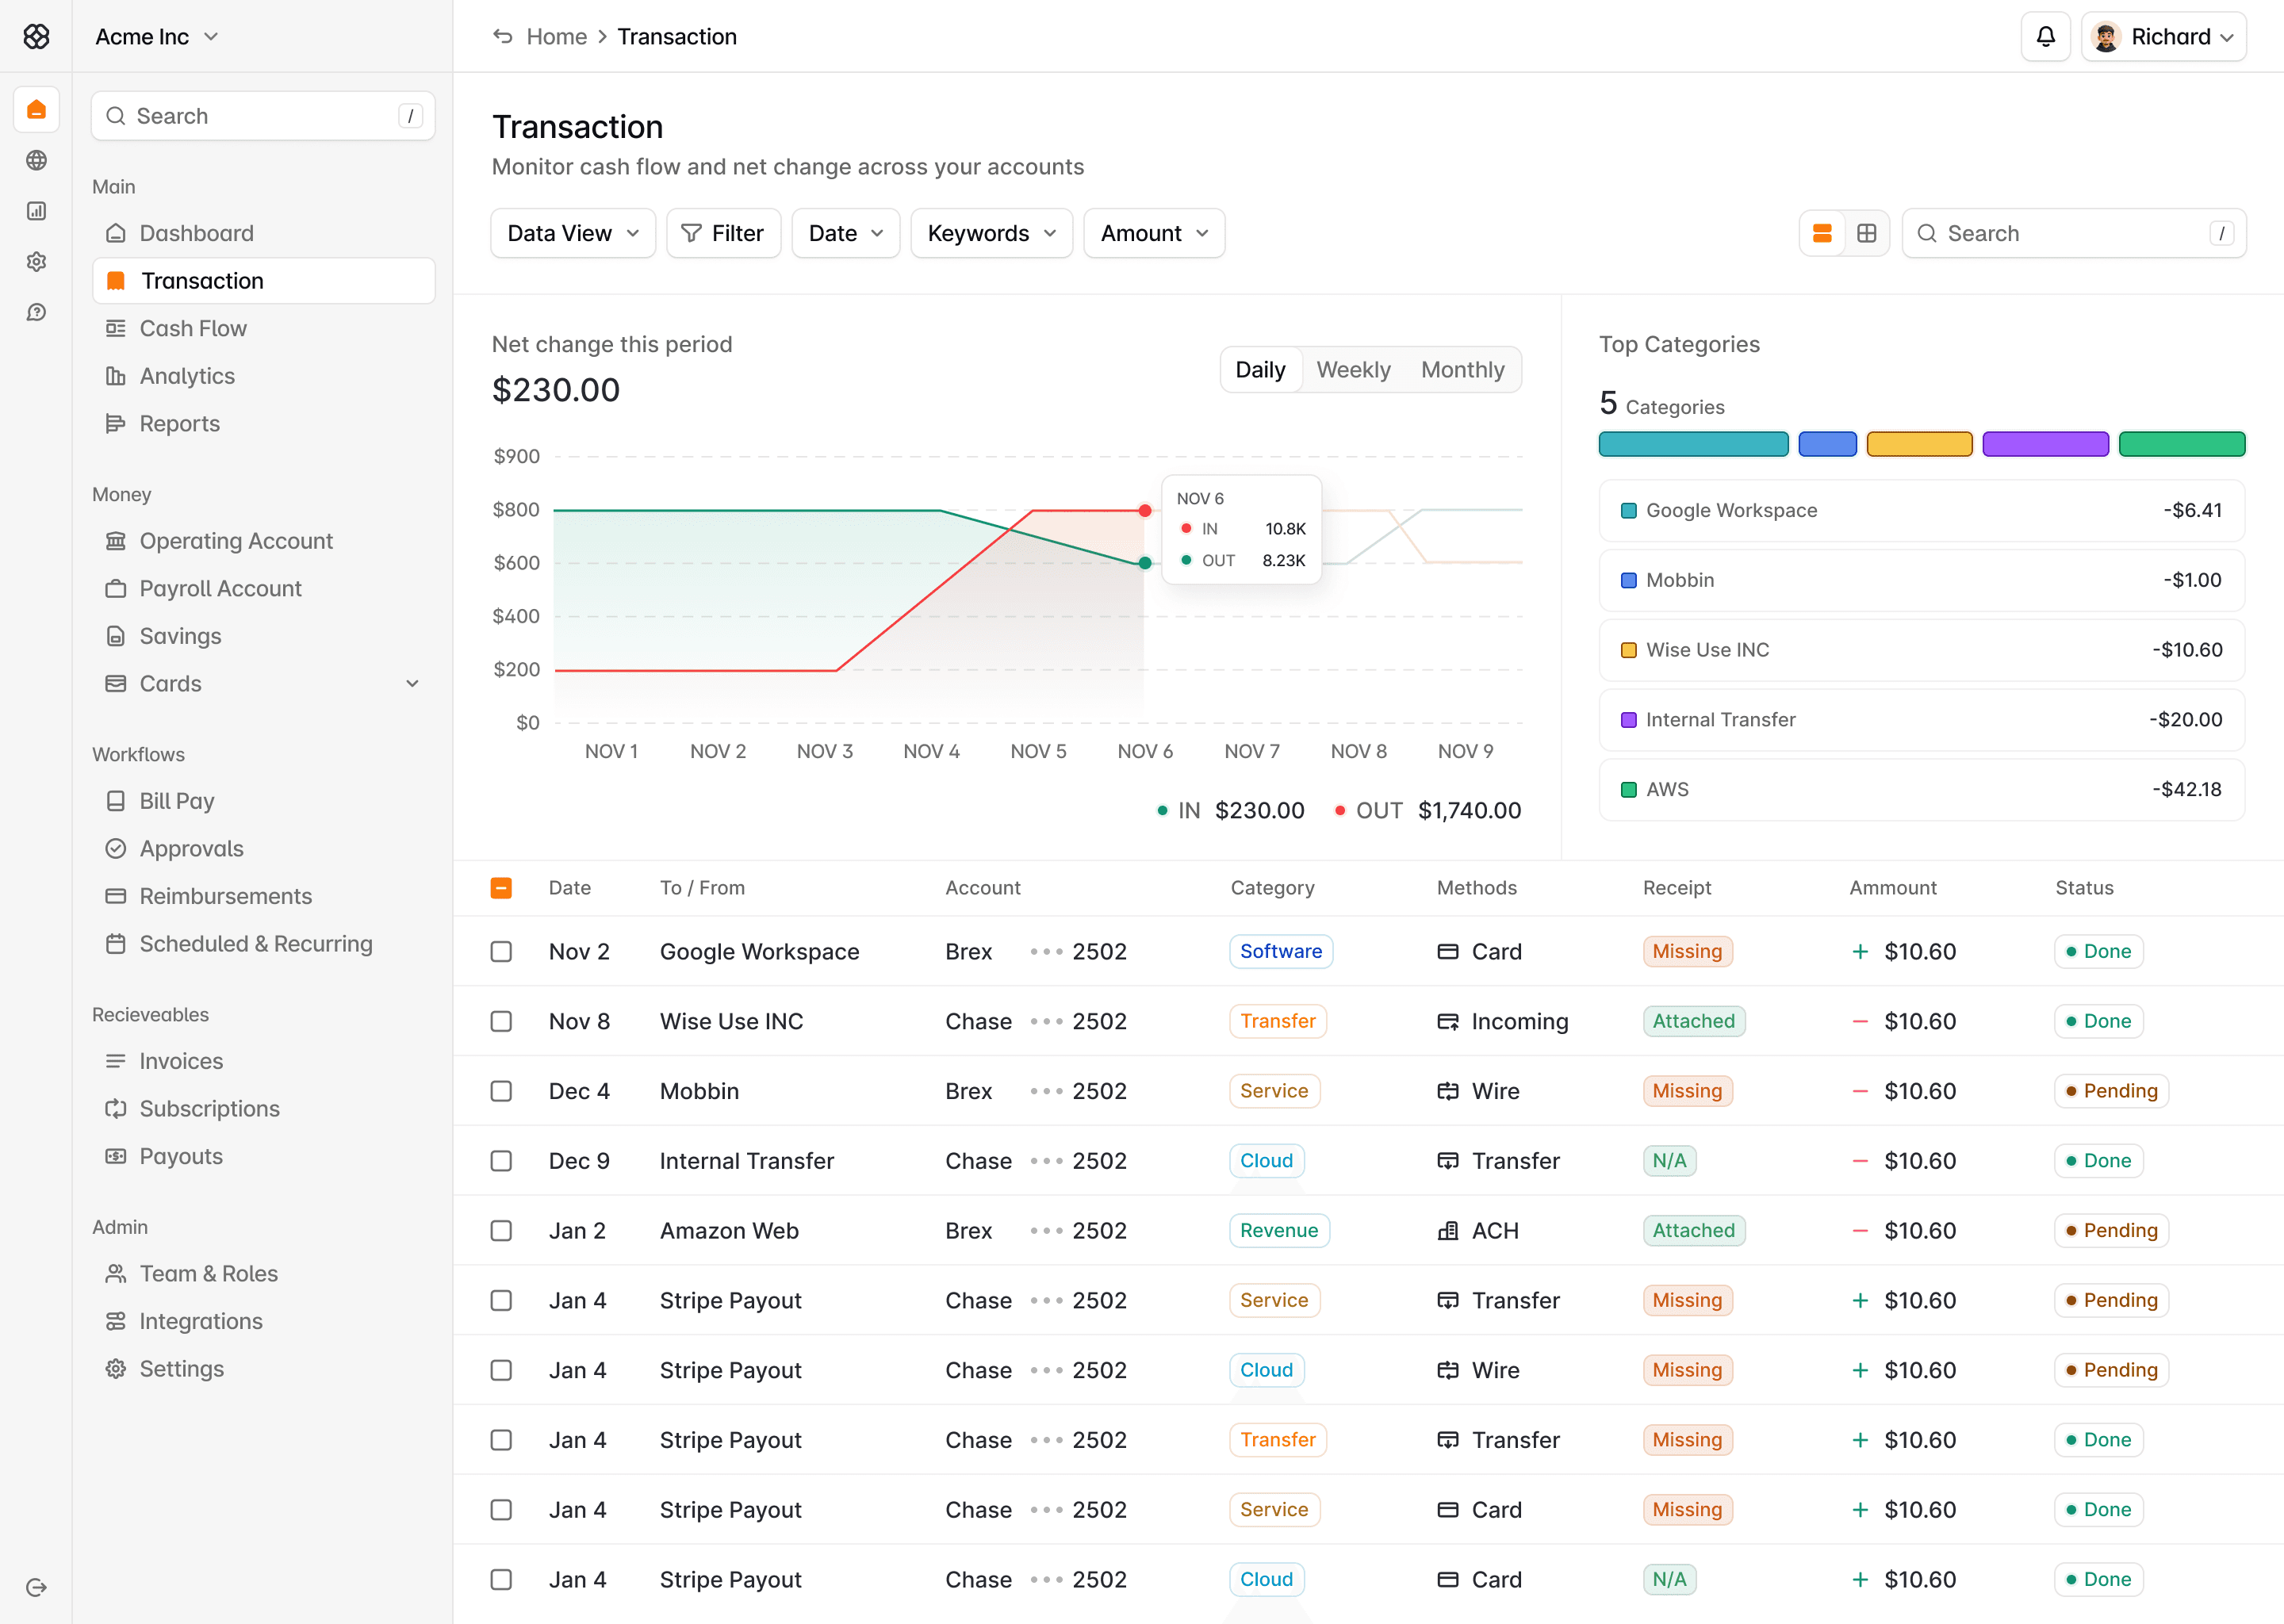This screenshot has height=1624, width=2284.
Task: Click the globe icon in left rail
Action: [x=36, y=160]
